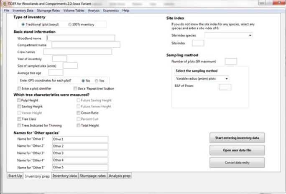Select the 100% inventory radio button
Screen dimensions: 286x194
click(x=69, y=24)
